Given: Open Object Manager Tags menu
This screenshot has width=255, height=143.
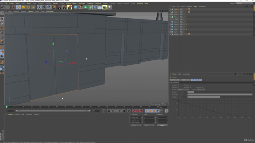Looking at the screenshot, I should point(195,6).
